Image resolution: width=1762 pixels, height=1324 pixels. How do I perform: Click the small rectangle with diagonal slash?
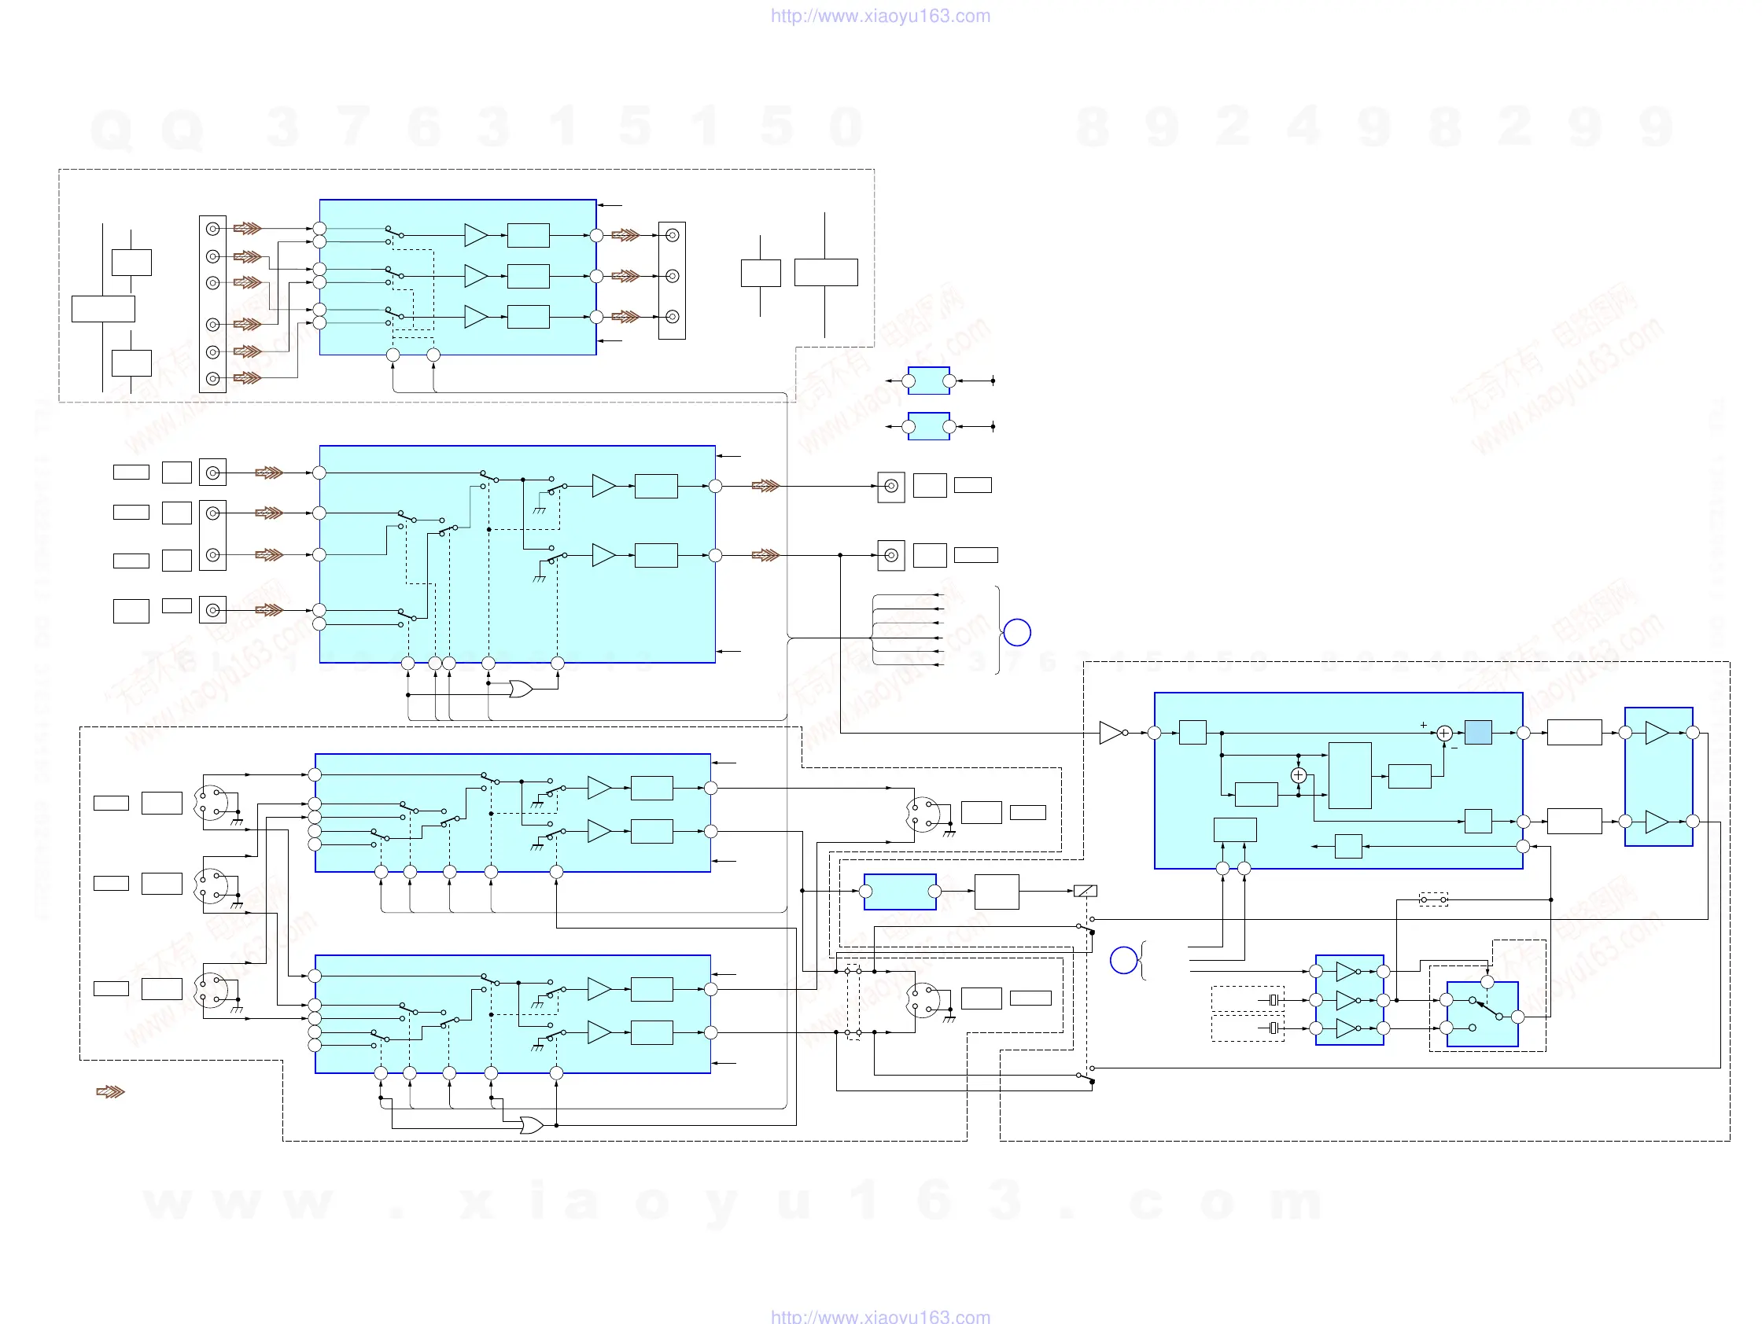point(1085,891)
